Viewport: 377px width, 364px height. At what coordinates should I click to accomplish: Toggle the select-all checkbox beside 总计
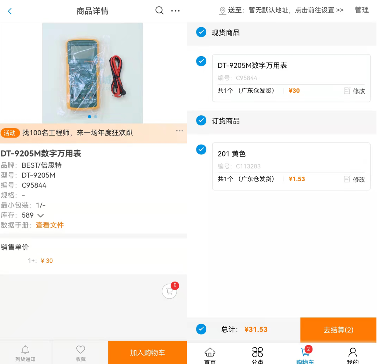tap(201, 329)
